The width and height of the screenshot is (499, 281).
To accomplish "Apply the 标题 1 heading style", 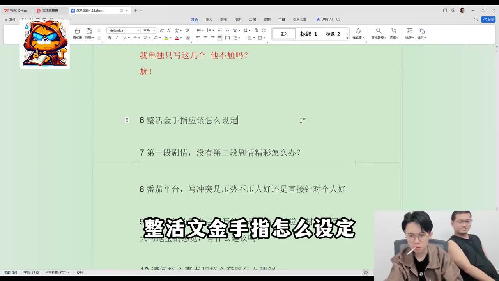I will click(308, 34).
